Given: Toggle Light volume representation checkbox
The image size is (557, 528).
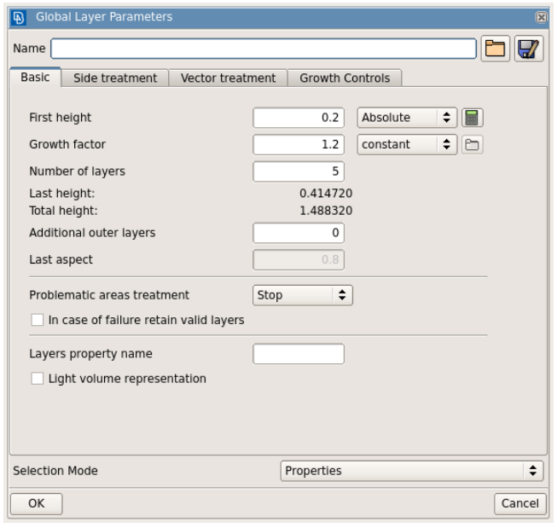Looking at the screenshot, I should point(37,379).
